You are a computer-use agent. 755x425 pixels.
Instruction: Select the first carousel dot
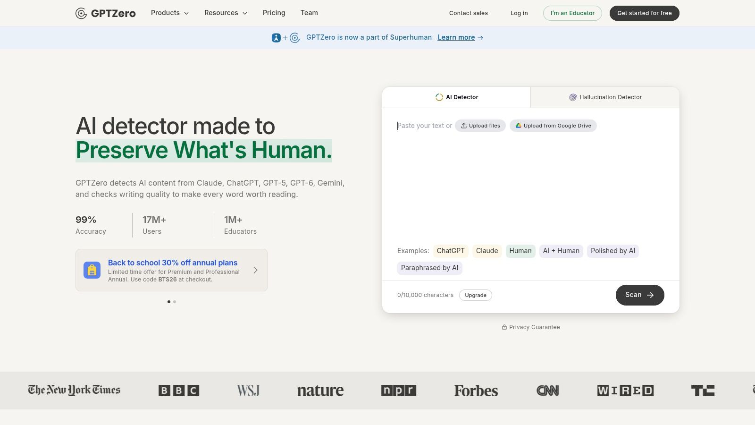tap(169, 302)
